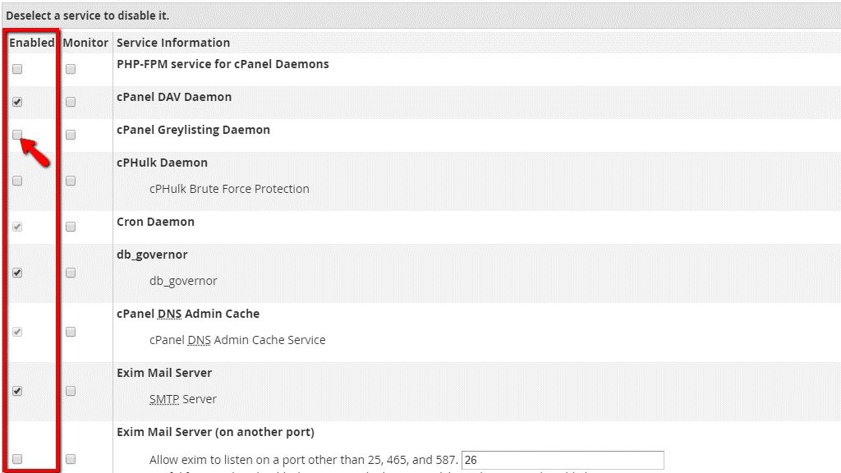Check the Monitor box for cPHulk Daemon
Screen dimensions: 841x473
click(x=71, y=181)
